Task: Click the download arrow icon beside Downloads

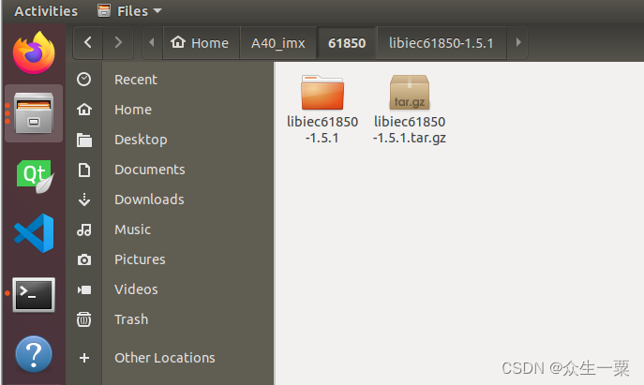Action: coord(84,200)
